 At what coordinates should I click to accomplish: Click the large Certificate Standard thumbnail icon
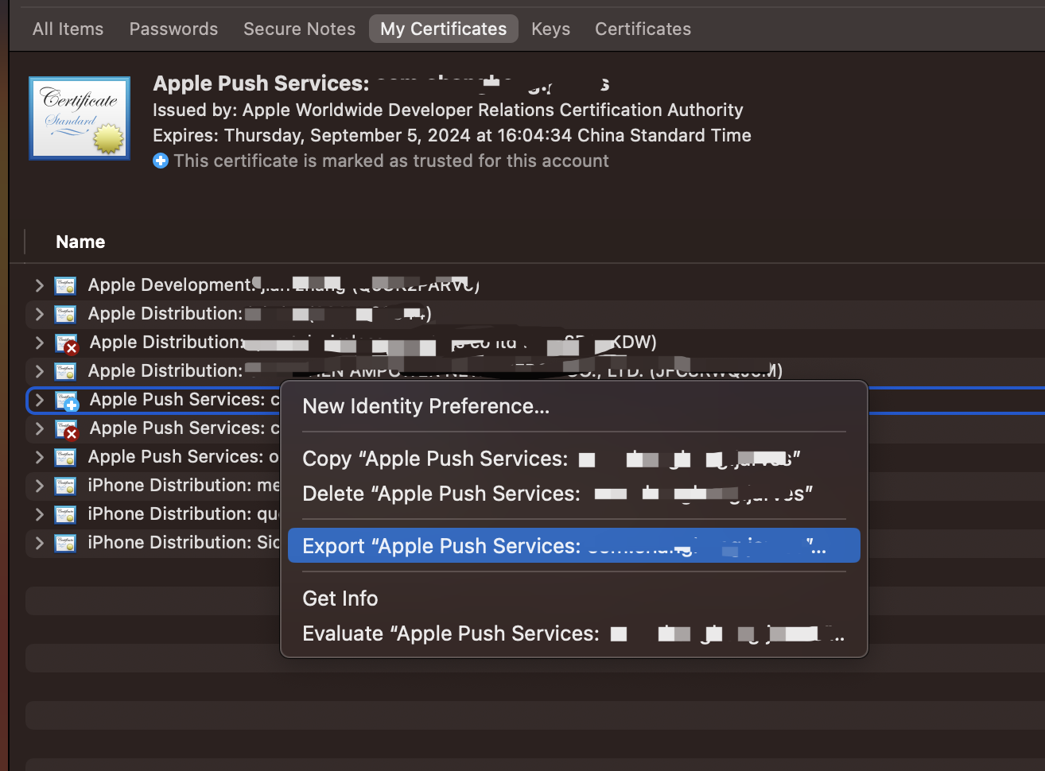pos(80,118)
